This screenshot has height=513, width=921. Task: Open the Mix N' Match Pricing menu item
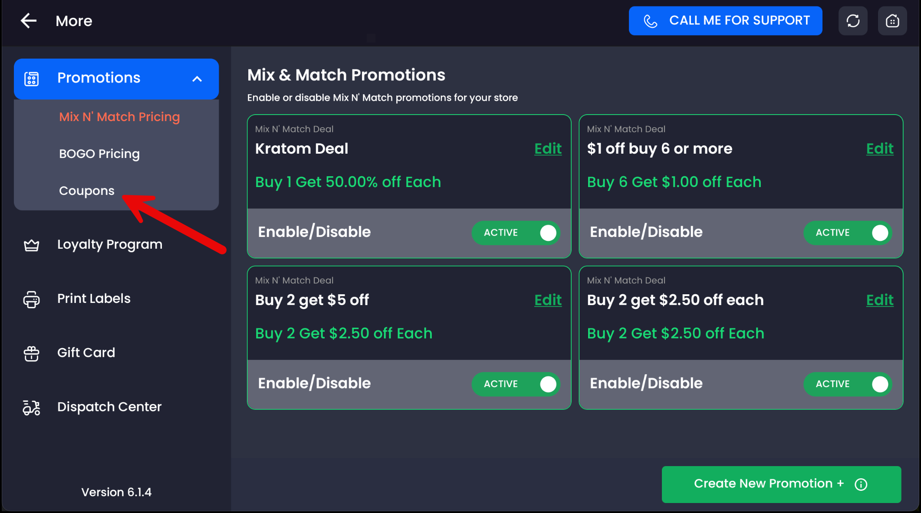[x=119, y=117]
